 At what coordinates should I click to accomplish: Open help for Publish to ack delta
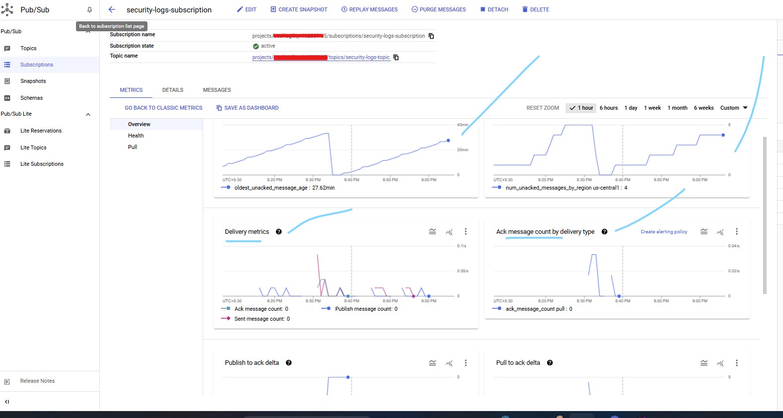(288, 363)
